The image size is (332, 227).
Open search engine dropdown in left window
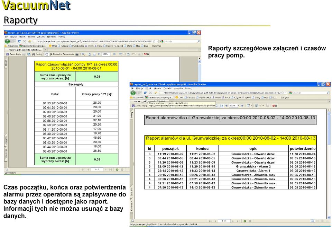coord(164,41)
